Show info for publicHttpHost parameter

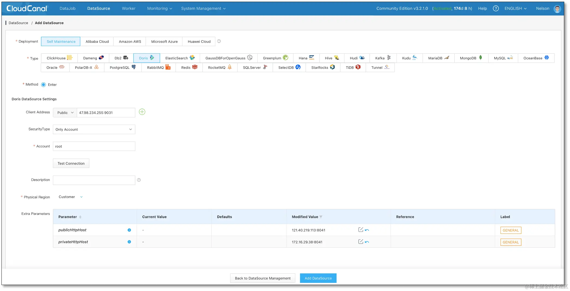[x=129, y=230]
